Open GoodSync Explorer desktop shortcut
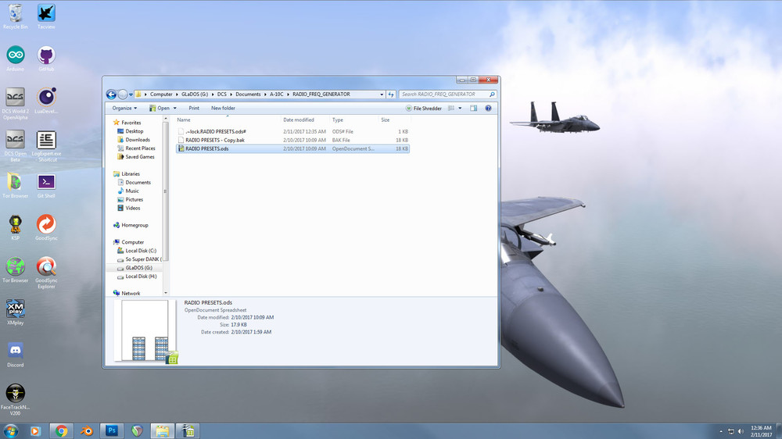This screenshot has width=782, height=439. (x=46, y=273)
